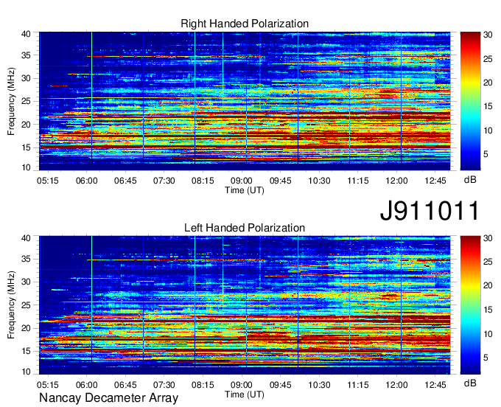
Task: Click the 30 dB label on Right Handed colorbar
Action: coord(488,35)
